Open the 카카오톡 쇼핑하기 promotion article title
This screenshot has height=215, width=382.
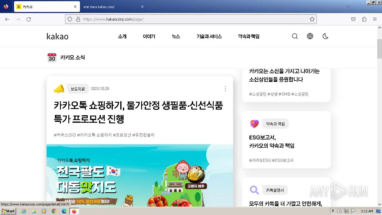(x=138, y=112)
